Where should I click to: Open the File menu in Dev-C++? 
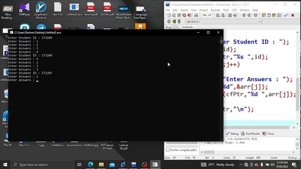167,10
